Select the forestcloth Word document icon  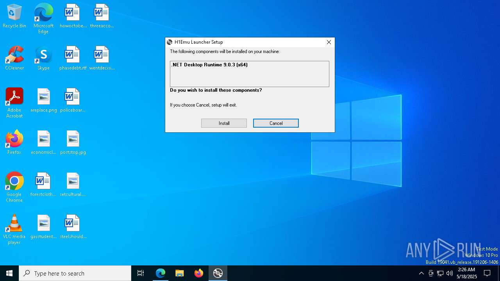(43, 185)
